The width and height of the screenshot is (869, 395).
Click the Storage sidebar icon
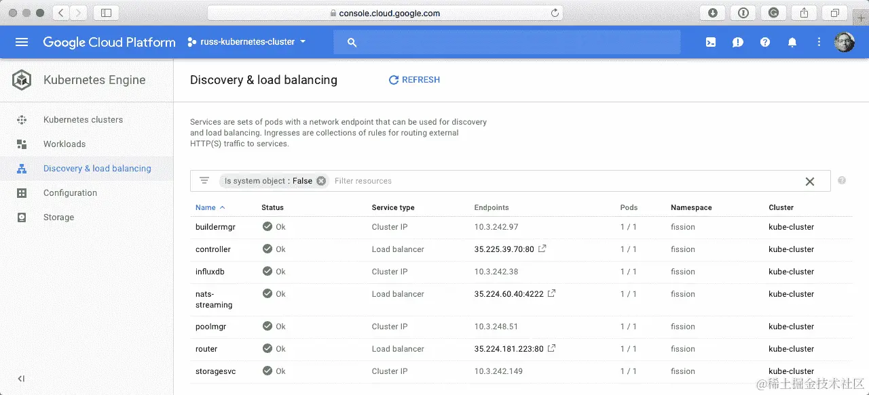click(x=22, y=217)
